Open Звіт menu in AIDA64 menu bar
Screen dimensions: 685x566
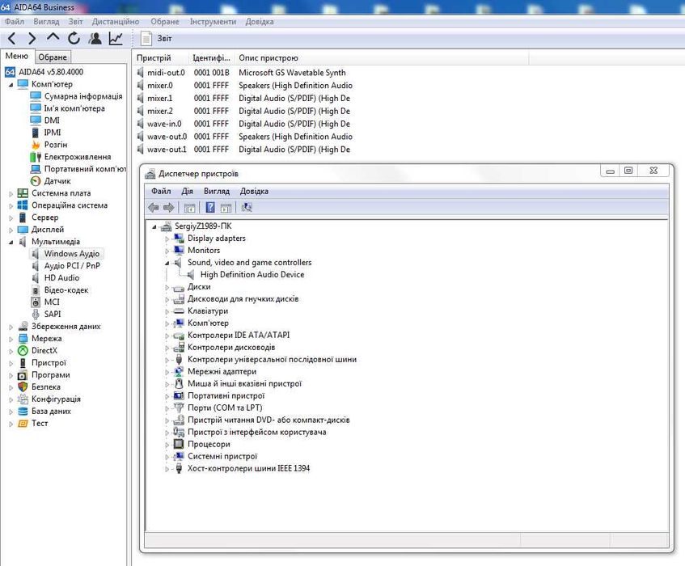click(x=75, y=21)
